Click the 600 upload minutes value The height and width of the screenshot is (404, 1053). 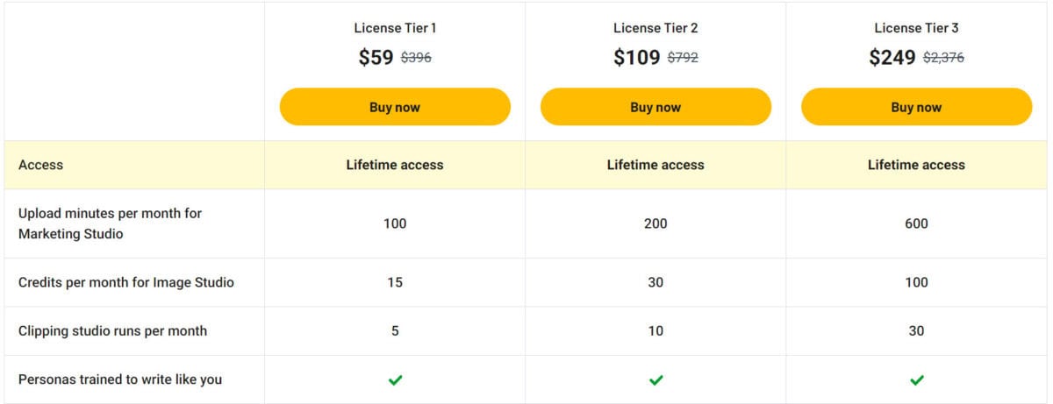click(916, 223)
